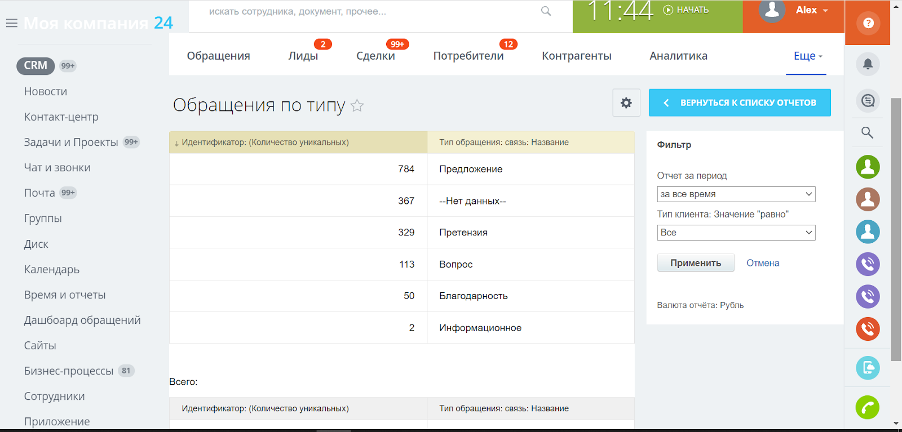The image size is (902, 432).
Task: Click НАЧАТЬ to start workday
Action: (x=693, y=10)
